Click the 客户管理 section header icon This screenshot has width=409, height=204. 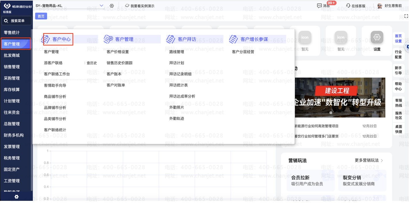[x=108, y=39]
